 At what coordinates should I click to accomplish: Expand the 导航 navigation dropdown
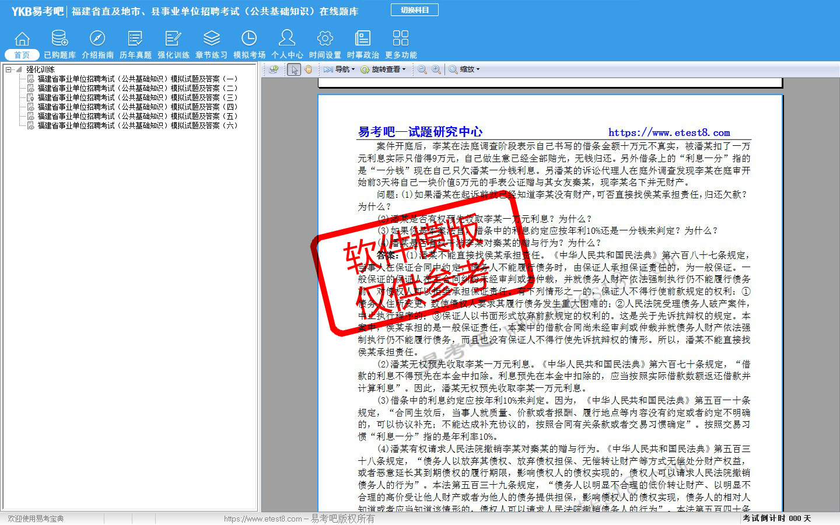(339, 69)
